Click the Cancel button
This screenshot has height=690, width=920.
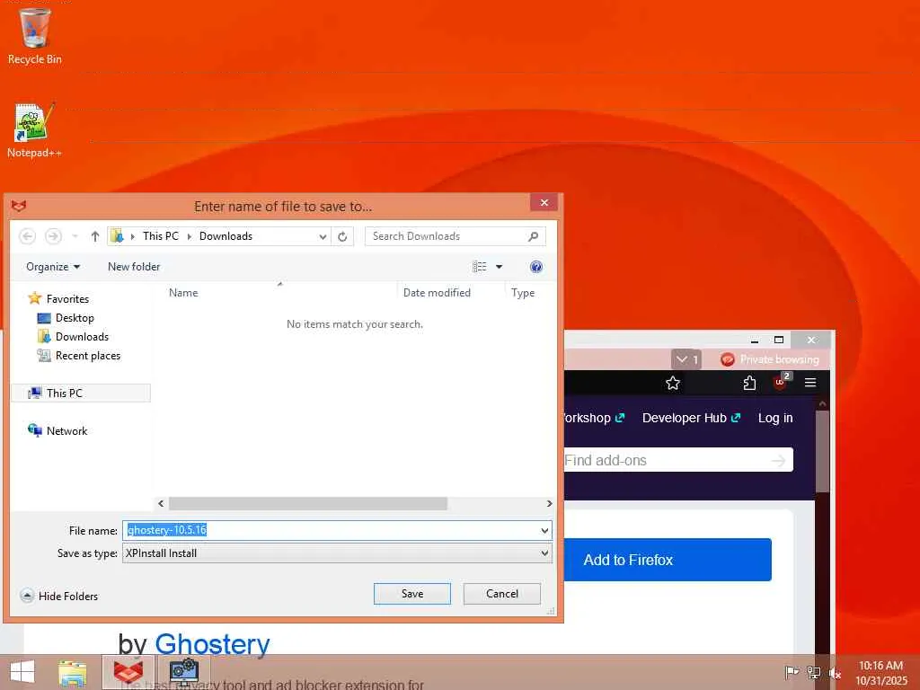click(x=502, y=594)
